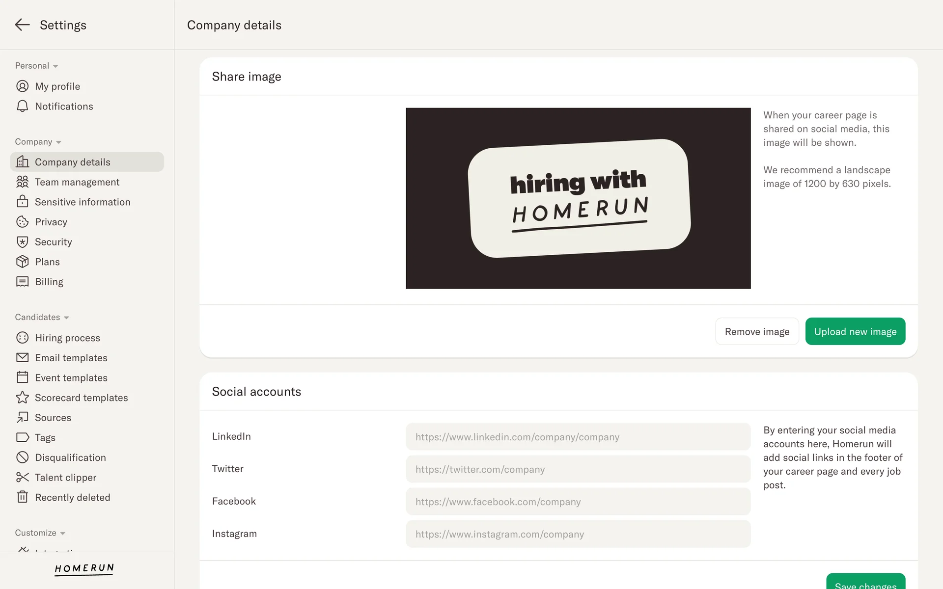Click the Scorecard templates star icon

(22, 398)
